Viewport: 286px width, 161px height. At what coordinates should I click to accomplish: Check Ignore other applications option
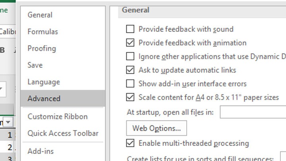click(x=130, y=56)
